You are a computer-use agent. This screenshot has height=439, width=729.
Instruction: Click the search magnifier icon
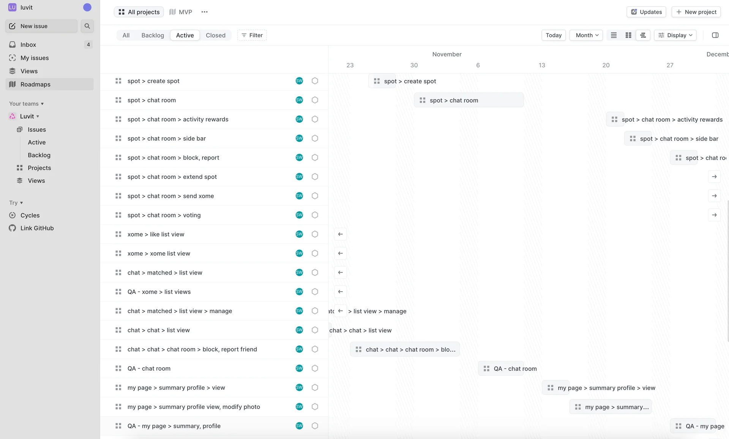pyautogui.click(x=87, y=26)
